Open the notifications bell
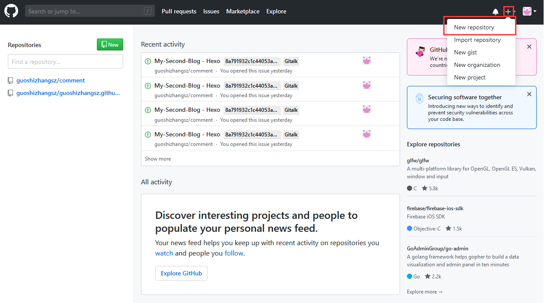The height and width of the screenshot is (303, 544). pos(496,12)
